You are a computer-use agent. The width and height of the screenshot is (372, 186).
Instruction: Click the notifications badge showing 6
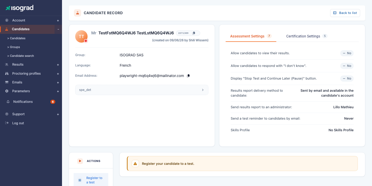[x=53, y=102]
